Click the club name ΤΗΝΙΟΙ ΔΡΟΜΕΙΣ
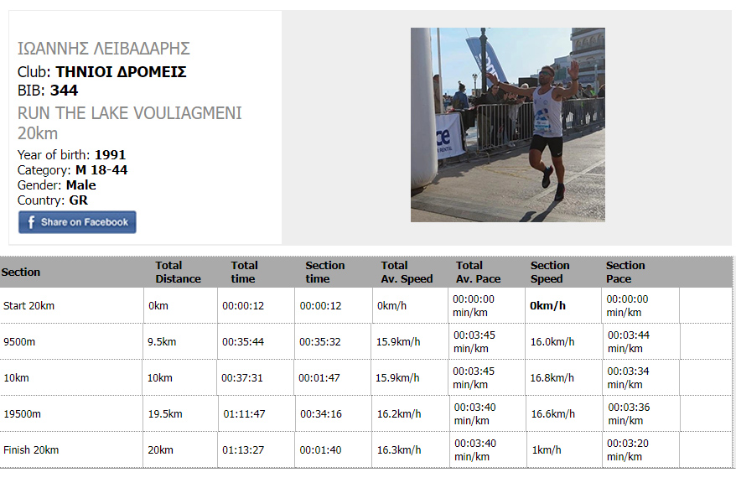736x483 pixels. 121,72
